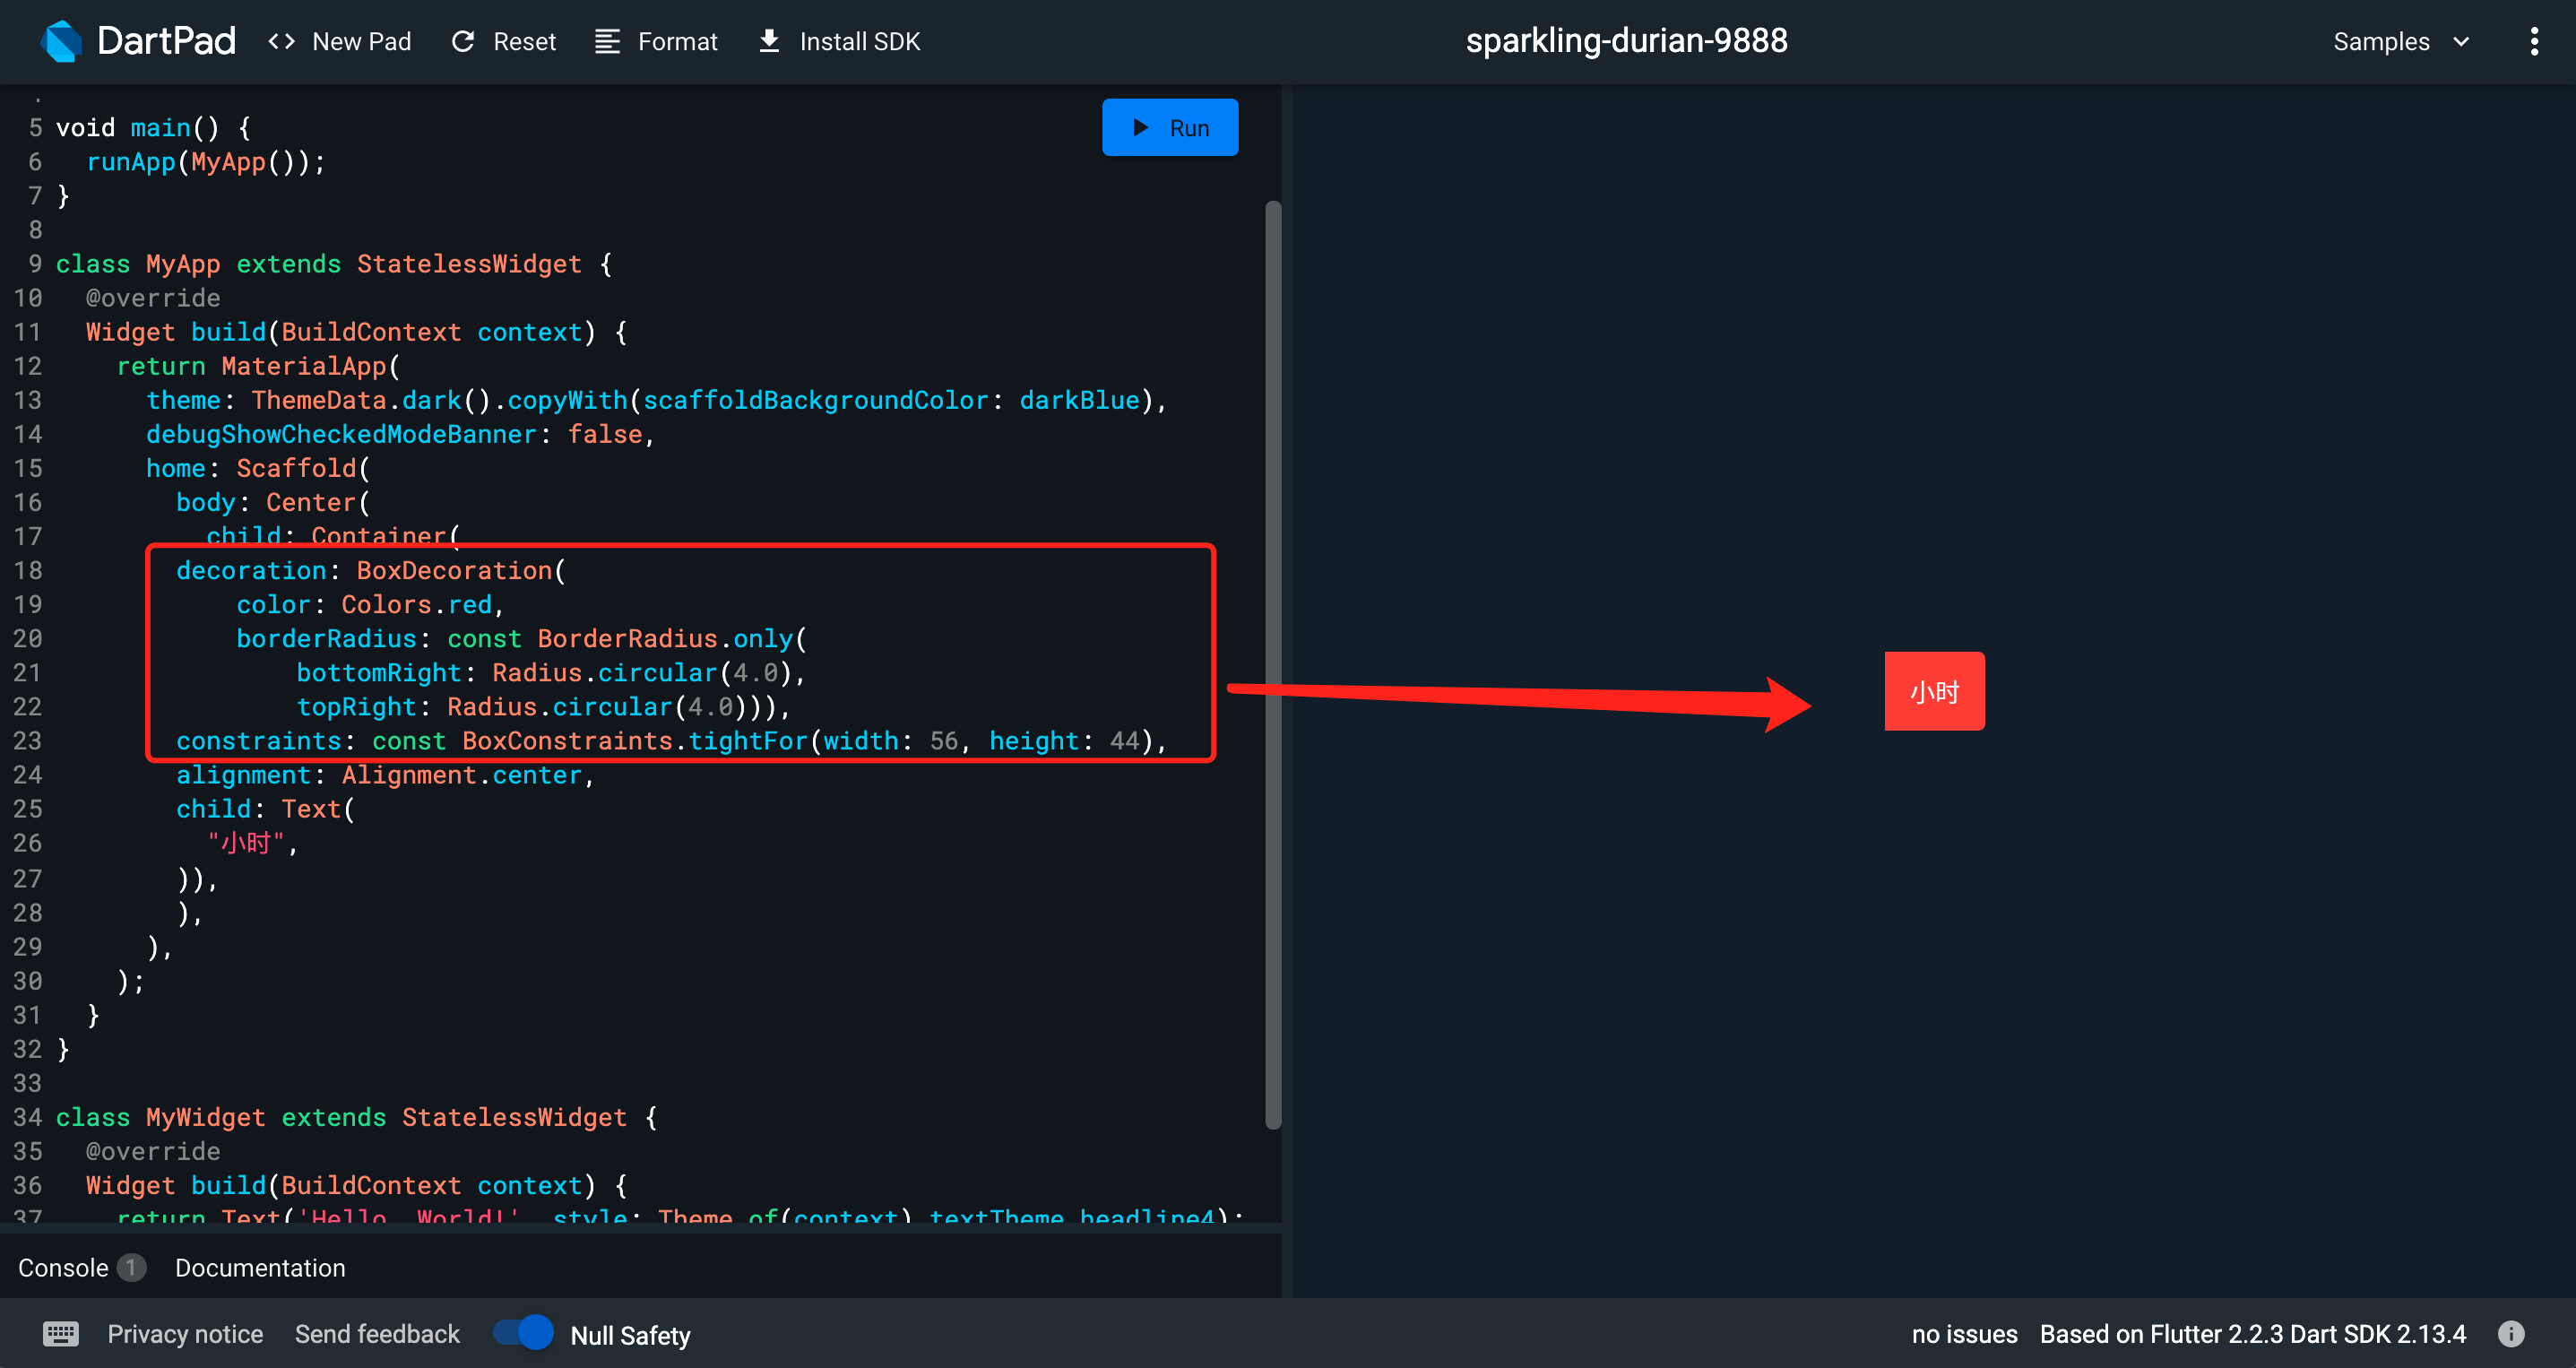Click "topRight" on line 22
Screen dimensions: 2576x1368
click(x=356, y=706)
